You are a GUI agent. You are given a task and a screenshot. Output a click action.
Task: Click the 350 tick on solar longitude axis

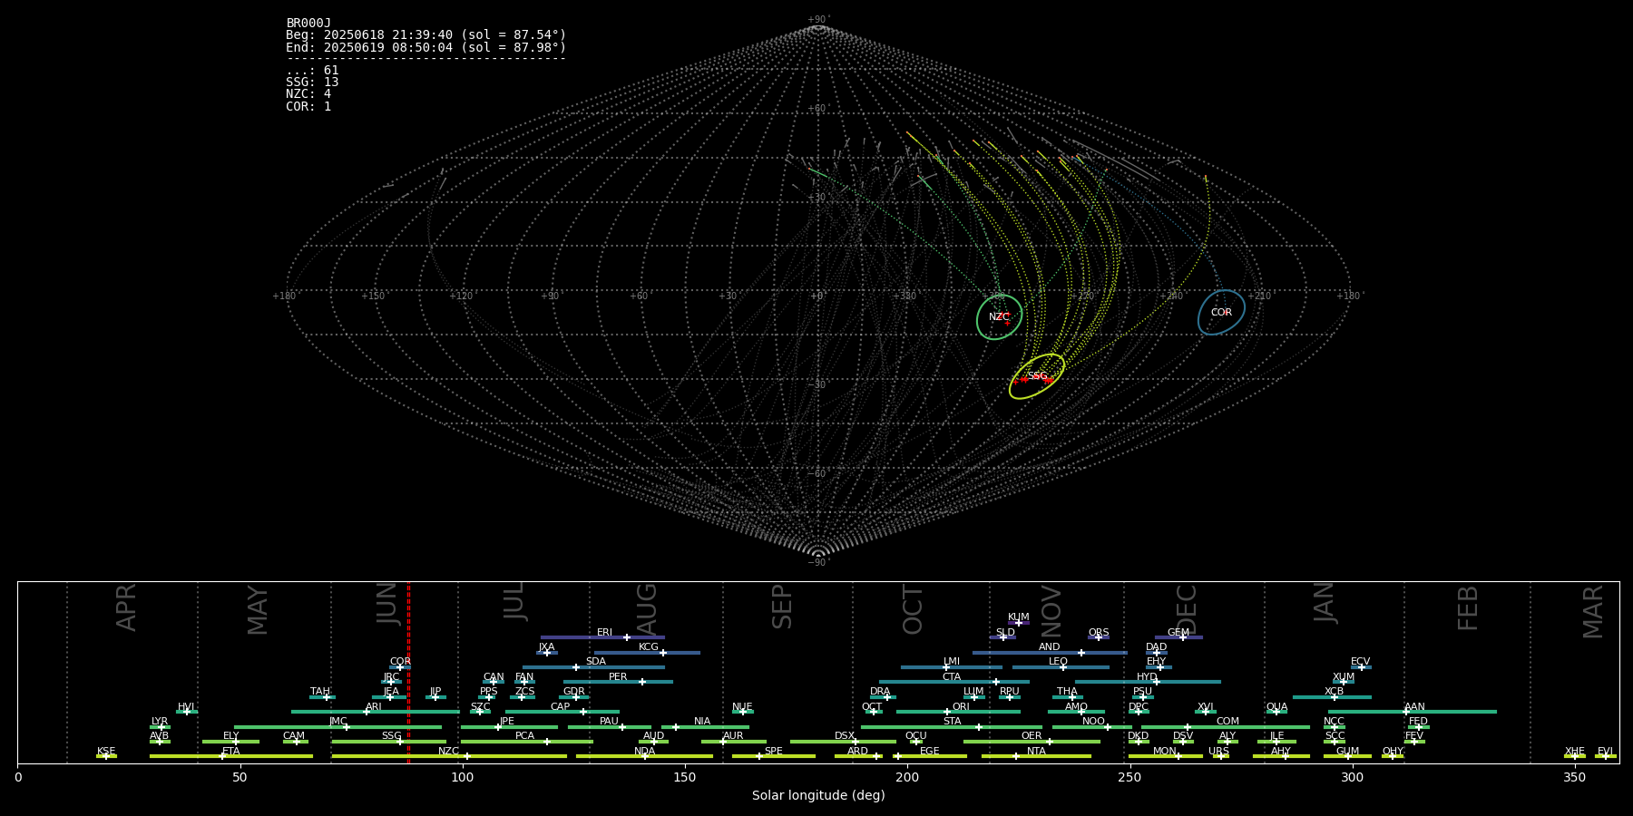1574,777
